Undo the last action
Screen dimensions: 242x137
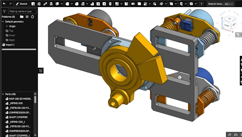pos(4,4)
